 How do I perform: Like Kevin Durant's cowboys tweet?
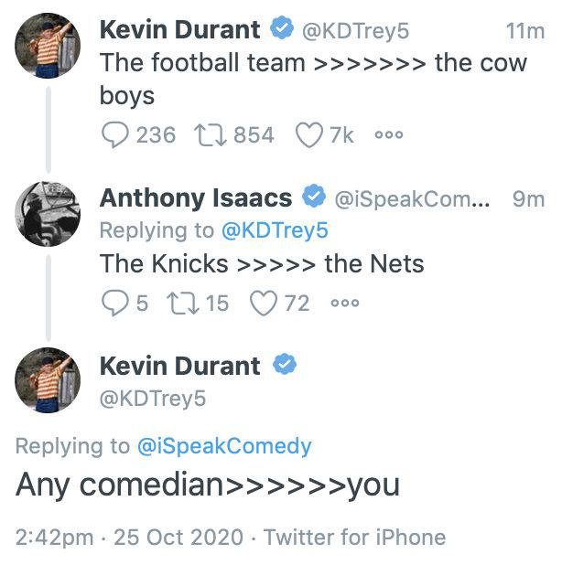[x=309, y=135]
